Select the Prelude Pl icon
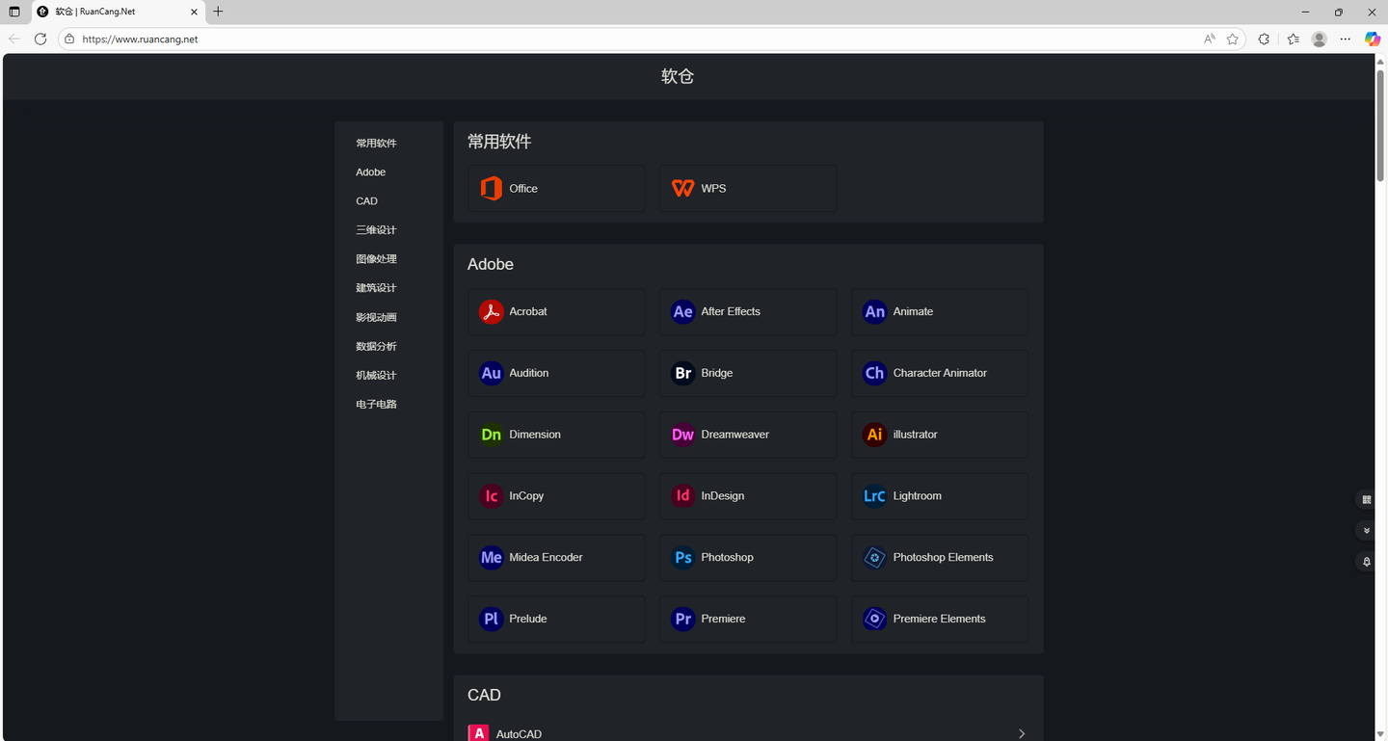This screenshot has height=741, width=1388. tap(492, 619)
